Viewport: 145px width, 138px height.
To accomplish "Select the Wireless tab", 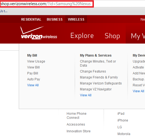I will 76,19.
